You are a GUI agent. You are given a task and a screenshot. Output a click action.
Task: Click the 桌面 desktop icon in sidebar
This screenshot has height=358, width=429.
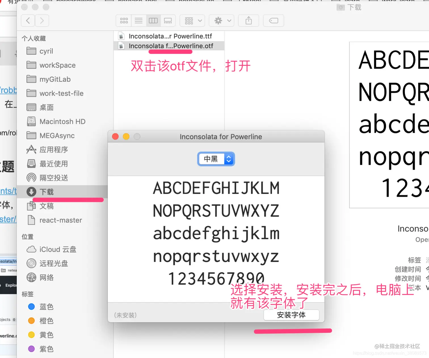coord(31,108)
